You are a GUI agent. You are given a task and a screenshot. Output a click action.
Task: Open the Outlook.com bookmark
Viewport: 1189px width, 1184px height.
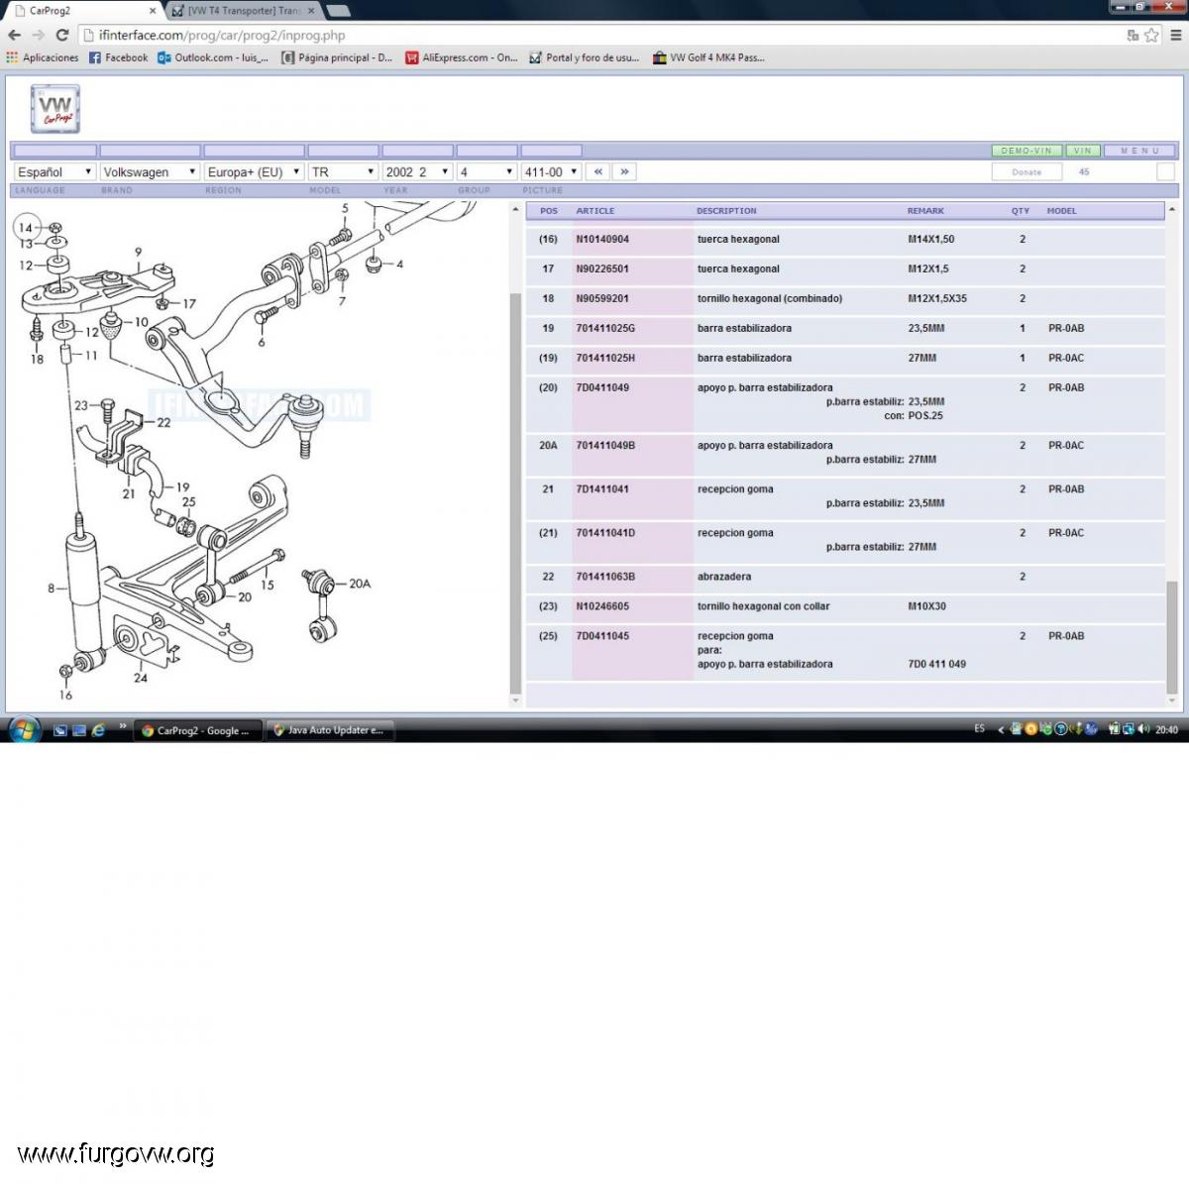213,57
